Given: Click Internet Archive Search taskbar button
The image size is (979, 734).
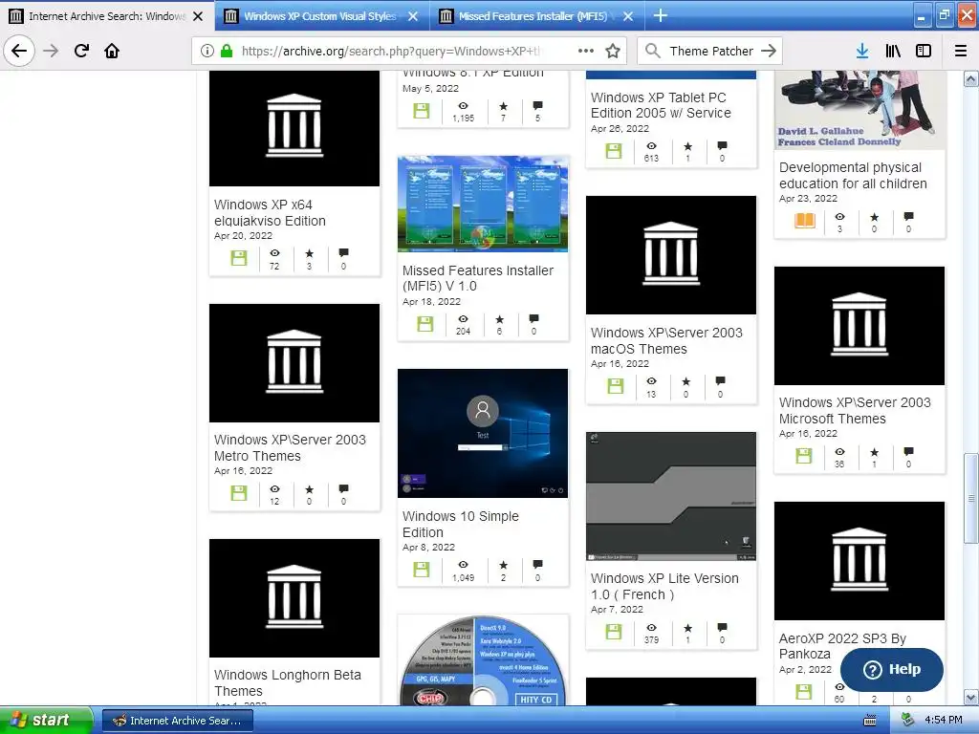Looking at the screenshot, I should 177,721.
